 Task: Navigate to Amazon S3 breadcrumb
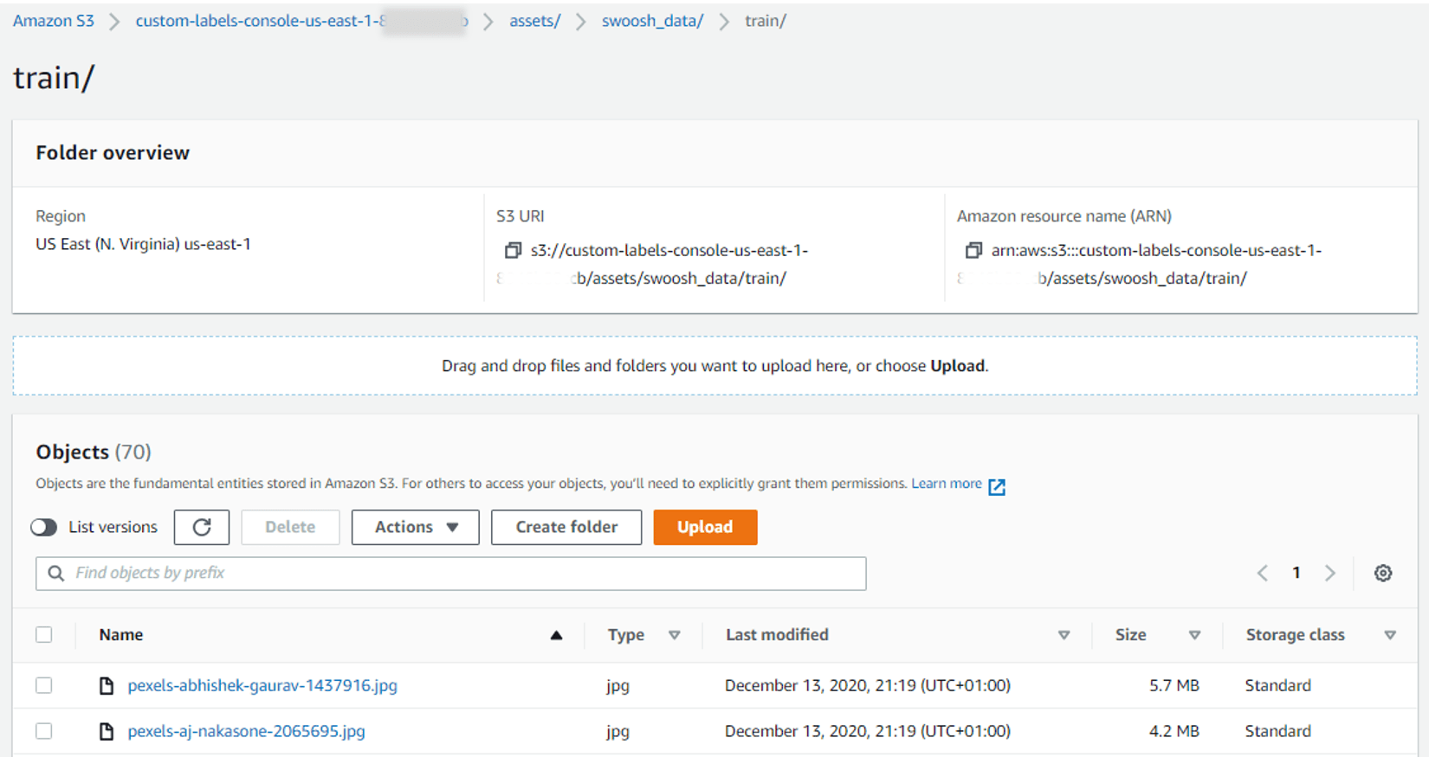click(x=54, y=21)
